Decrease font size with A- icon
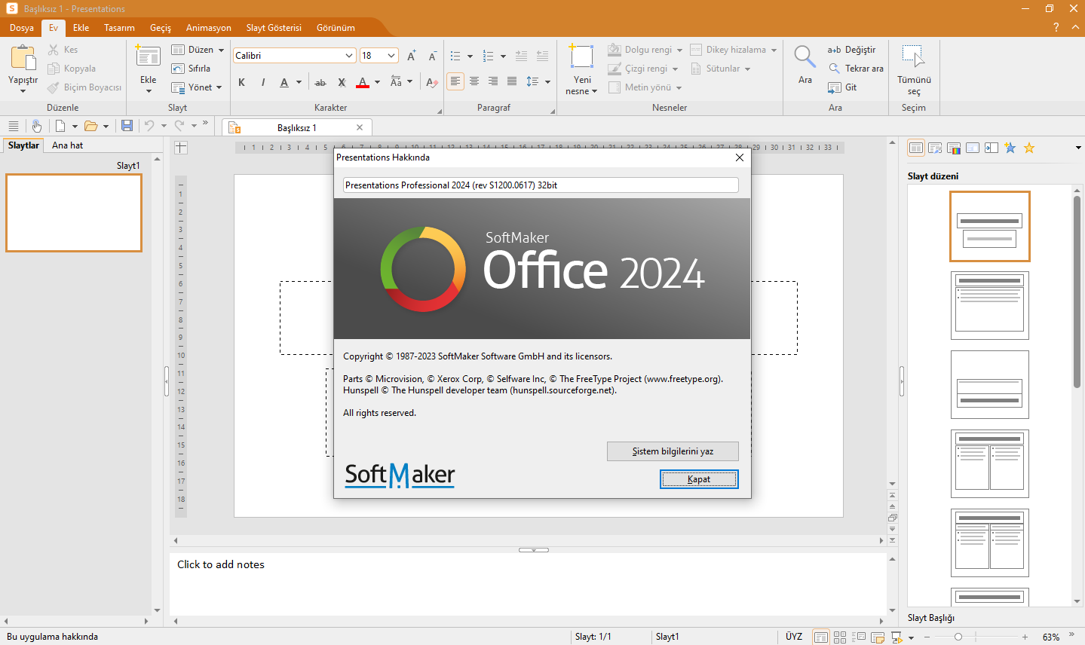Image resolution: width=1085 pixels, height=645 pixels. (x=432, y=56)
